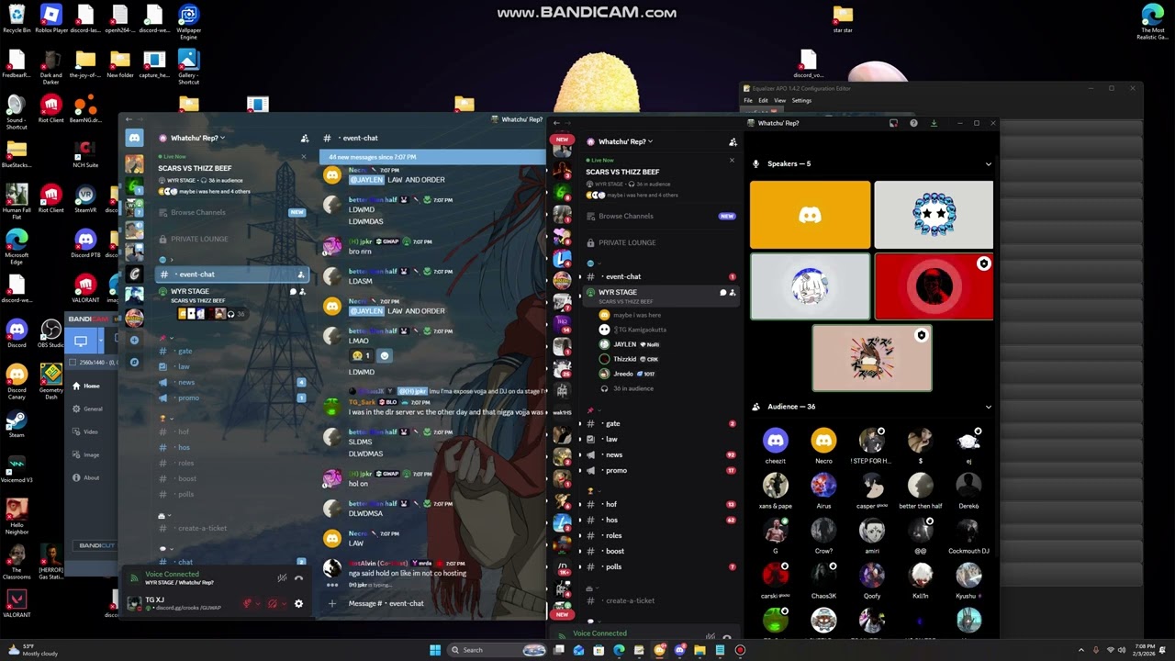This screenshot has width=1175, height=661.
Task: Click invite icon beside right window server name
Action: pyautogui.click(x=733, y=142)
